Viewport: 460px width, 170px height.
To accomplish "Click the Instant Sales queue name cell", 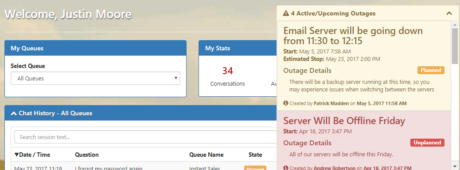I will click(204, 168).
